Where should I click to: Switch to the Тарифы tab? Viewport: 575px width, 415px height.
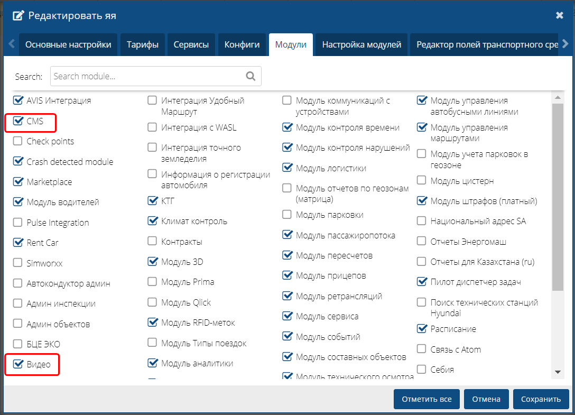[143, 45]
